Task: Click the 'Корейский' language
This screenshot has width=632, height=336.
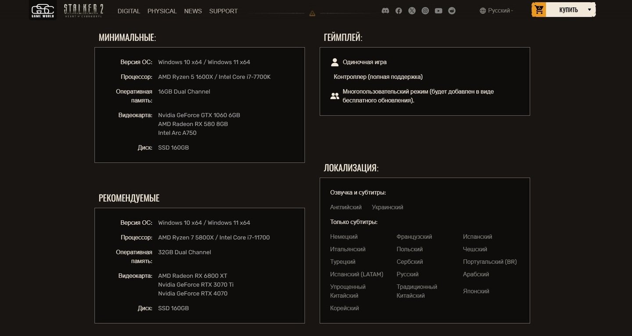Action: [345, 308]
